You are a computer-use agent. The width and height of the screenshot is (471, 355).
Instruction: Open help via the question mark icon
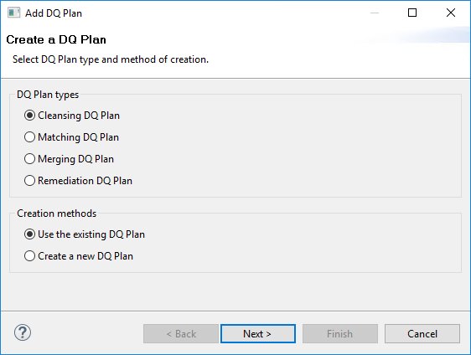click(23, 332)
